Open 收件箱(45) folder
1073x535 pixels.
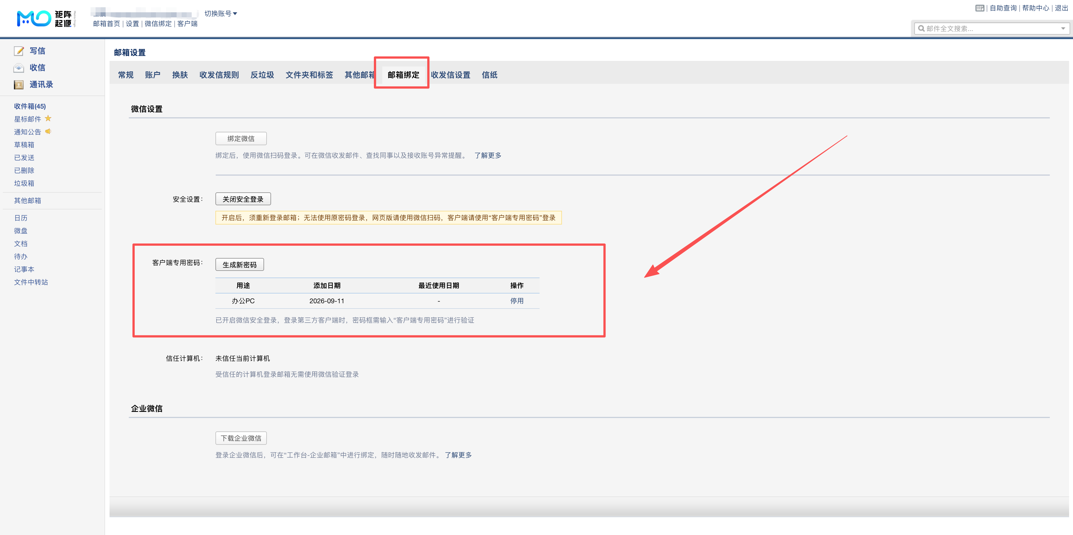pos(30,106)
